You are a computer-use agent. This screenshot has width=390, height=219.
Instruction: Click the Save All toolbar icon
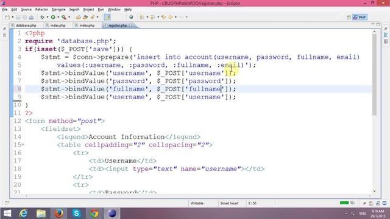tap(24, 17)
